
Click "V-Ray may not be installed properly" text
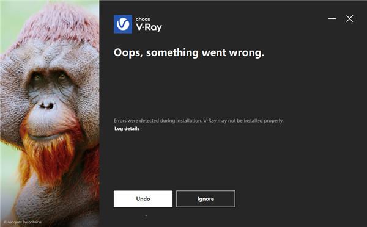(x=243, y=121)
